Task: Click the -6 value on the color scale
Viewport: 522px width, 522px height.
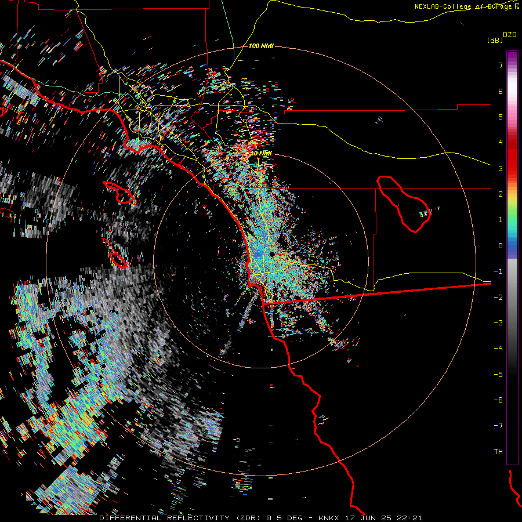Action: pos(498,400)
